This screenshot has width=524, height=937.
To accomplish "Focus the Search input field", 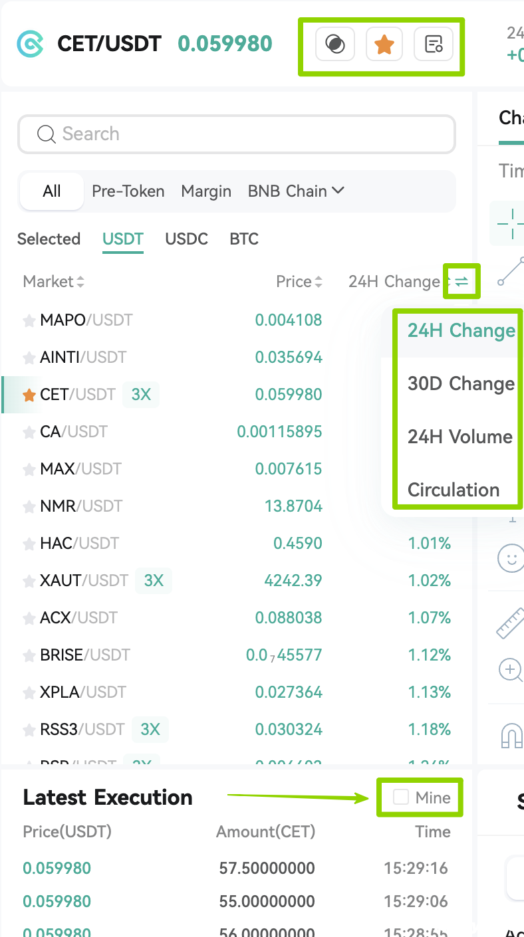I will [237, 134].
